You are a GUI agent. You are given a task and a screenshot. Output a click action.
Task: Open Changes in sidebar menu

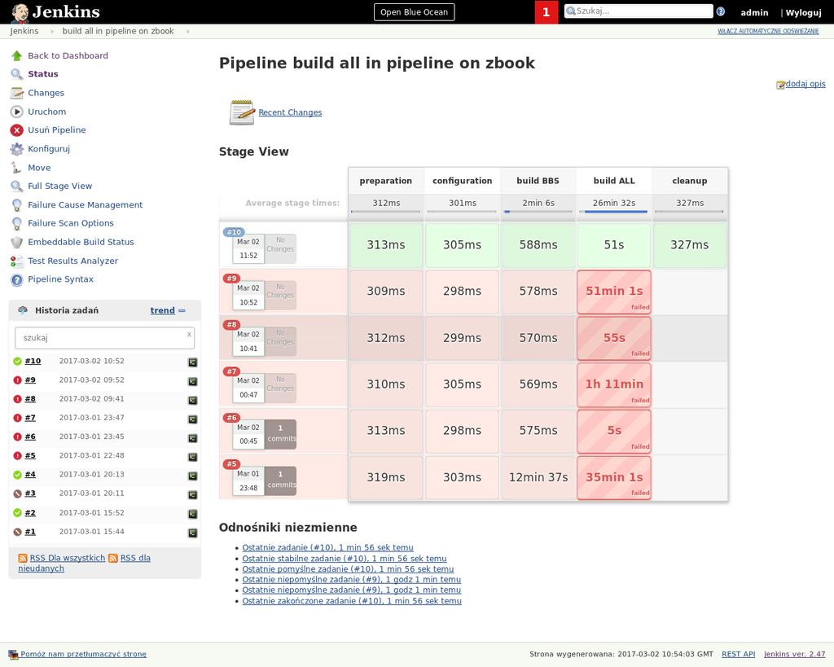click(46, 93)
